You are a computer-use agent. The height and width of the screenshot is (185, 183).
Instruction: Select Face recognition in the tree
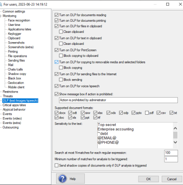[x=19, y=20]
